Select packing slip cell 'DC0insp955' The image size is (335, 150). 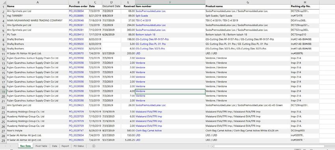pyautogui.click(x=305, y=130)
